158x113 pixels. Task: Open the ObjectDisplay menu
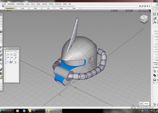tap(11, 4)
